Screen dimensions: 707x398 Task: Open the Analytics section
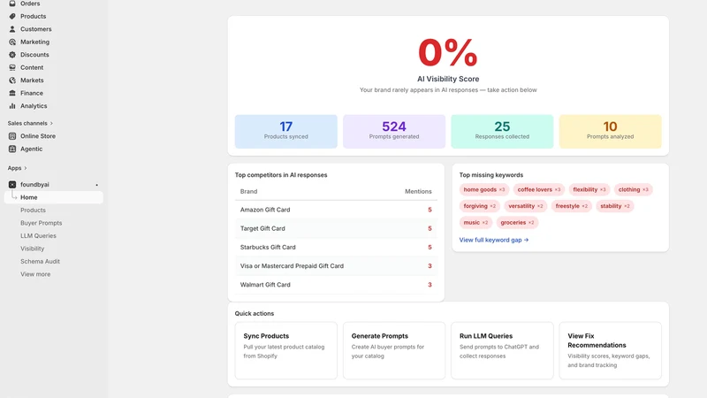tap(34, 106)
